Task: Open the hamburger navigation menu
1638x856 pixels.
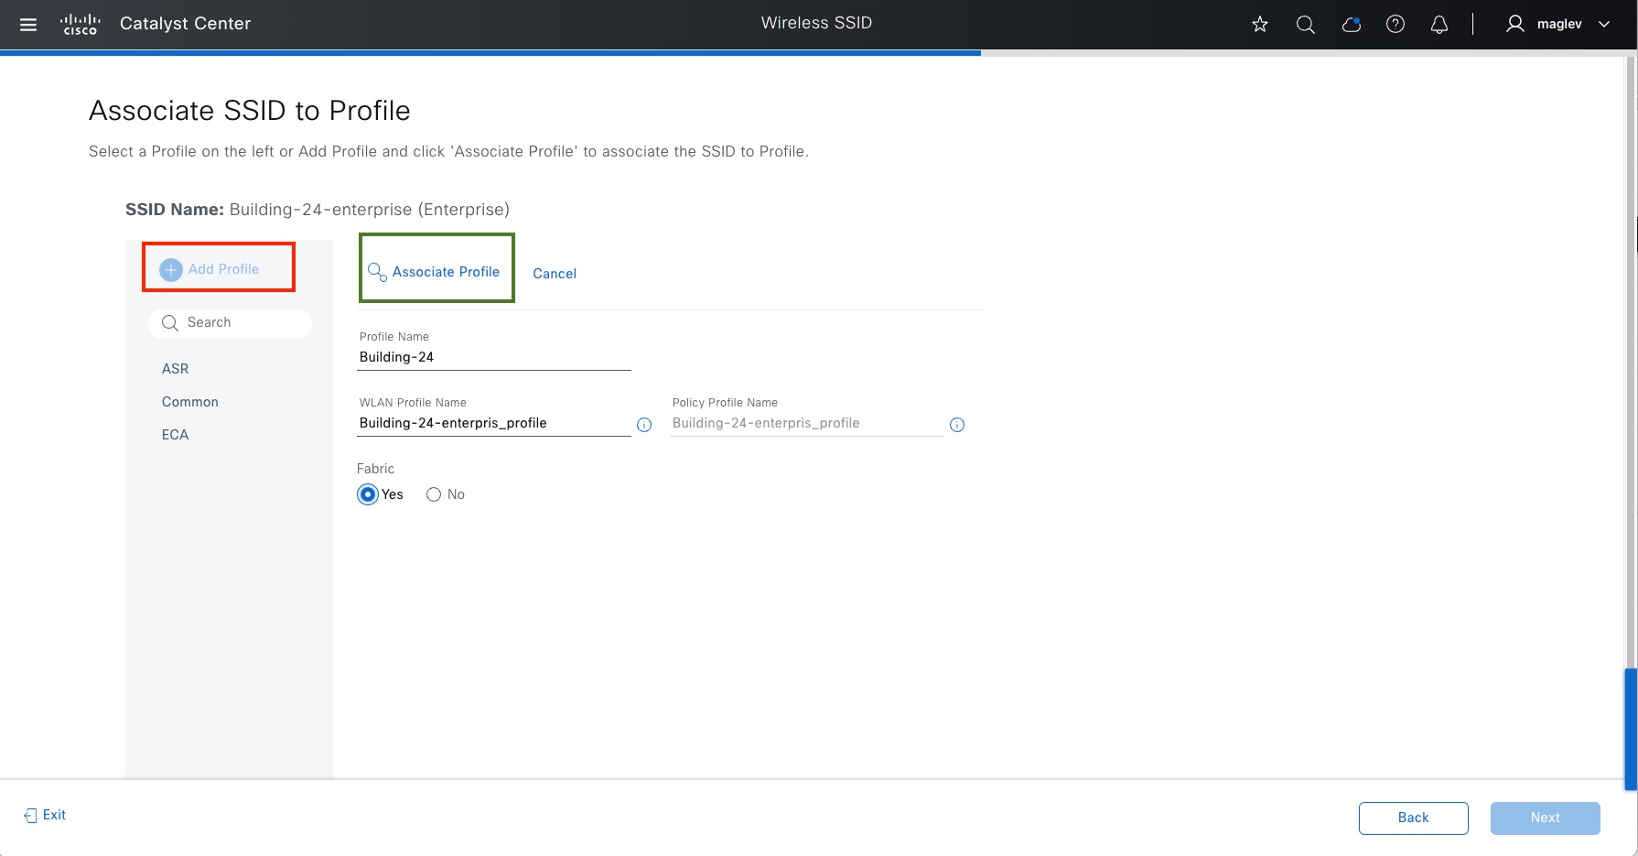Action: click(28, 25)
